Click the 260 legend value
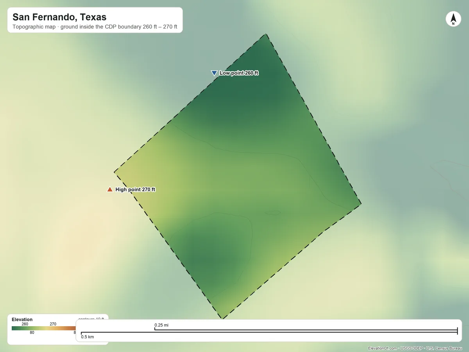The width and height of the screenshot is (469, 352). [x=25, y=324]
